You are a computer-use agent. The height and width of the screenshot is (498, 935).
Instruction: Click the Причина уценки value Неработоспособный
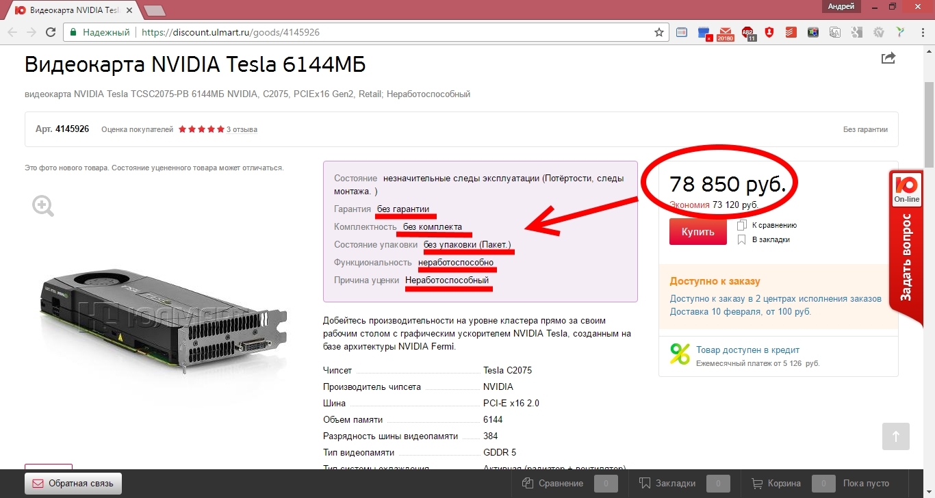(447, 280)
